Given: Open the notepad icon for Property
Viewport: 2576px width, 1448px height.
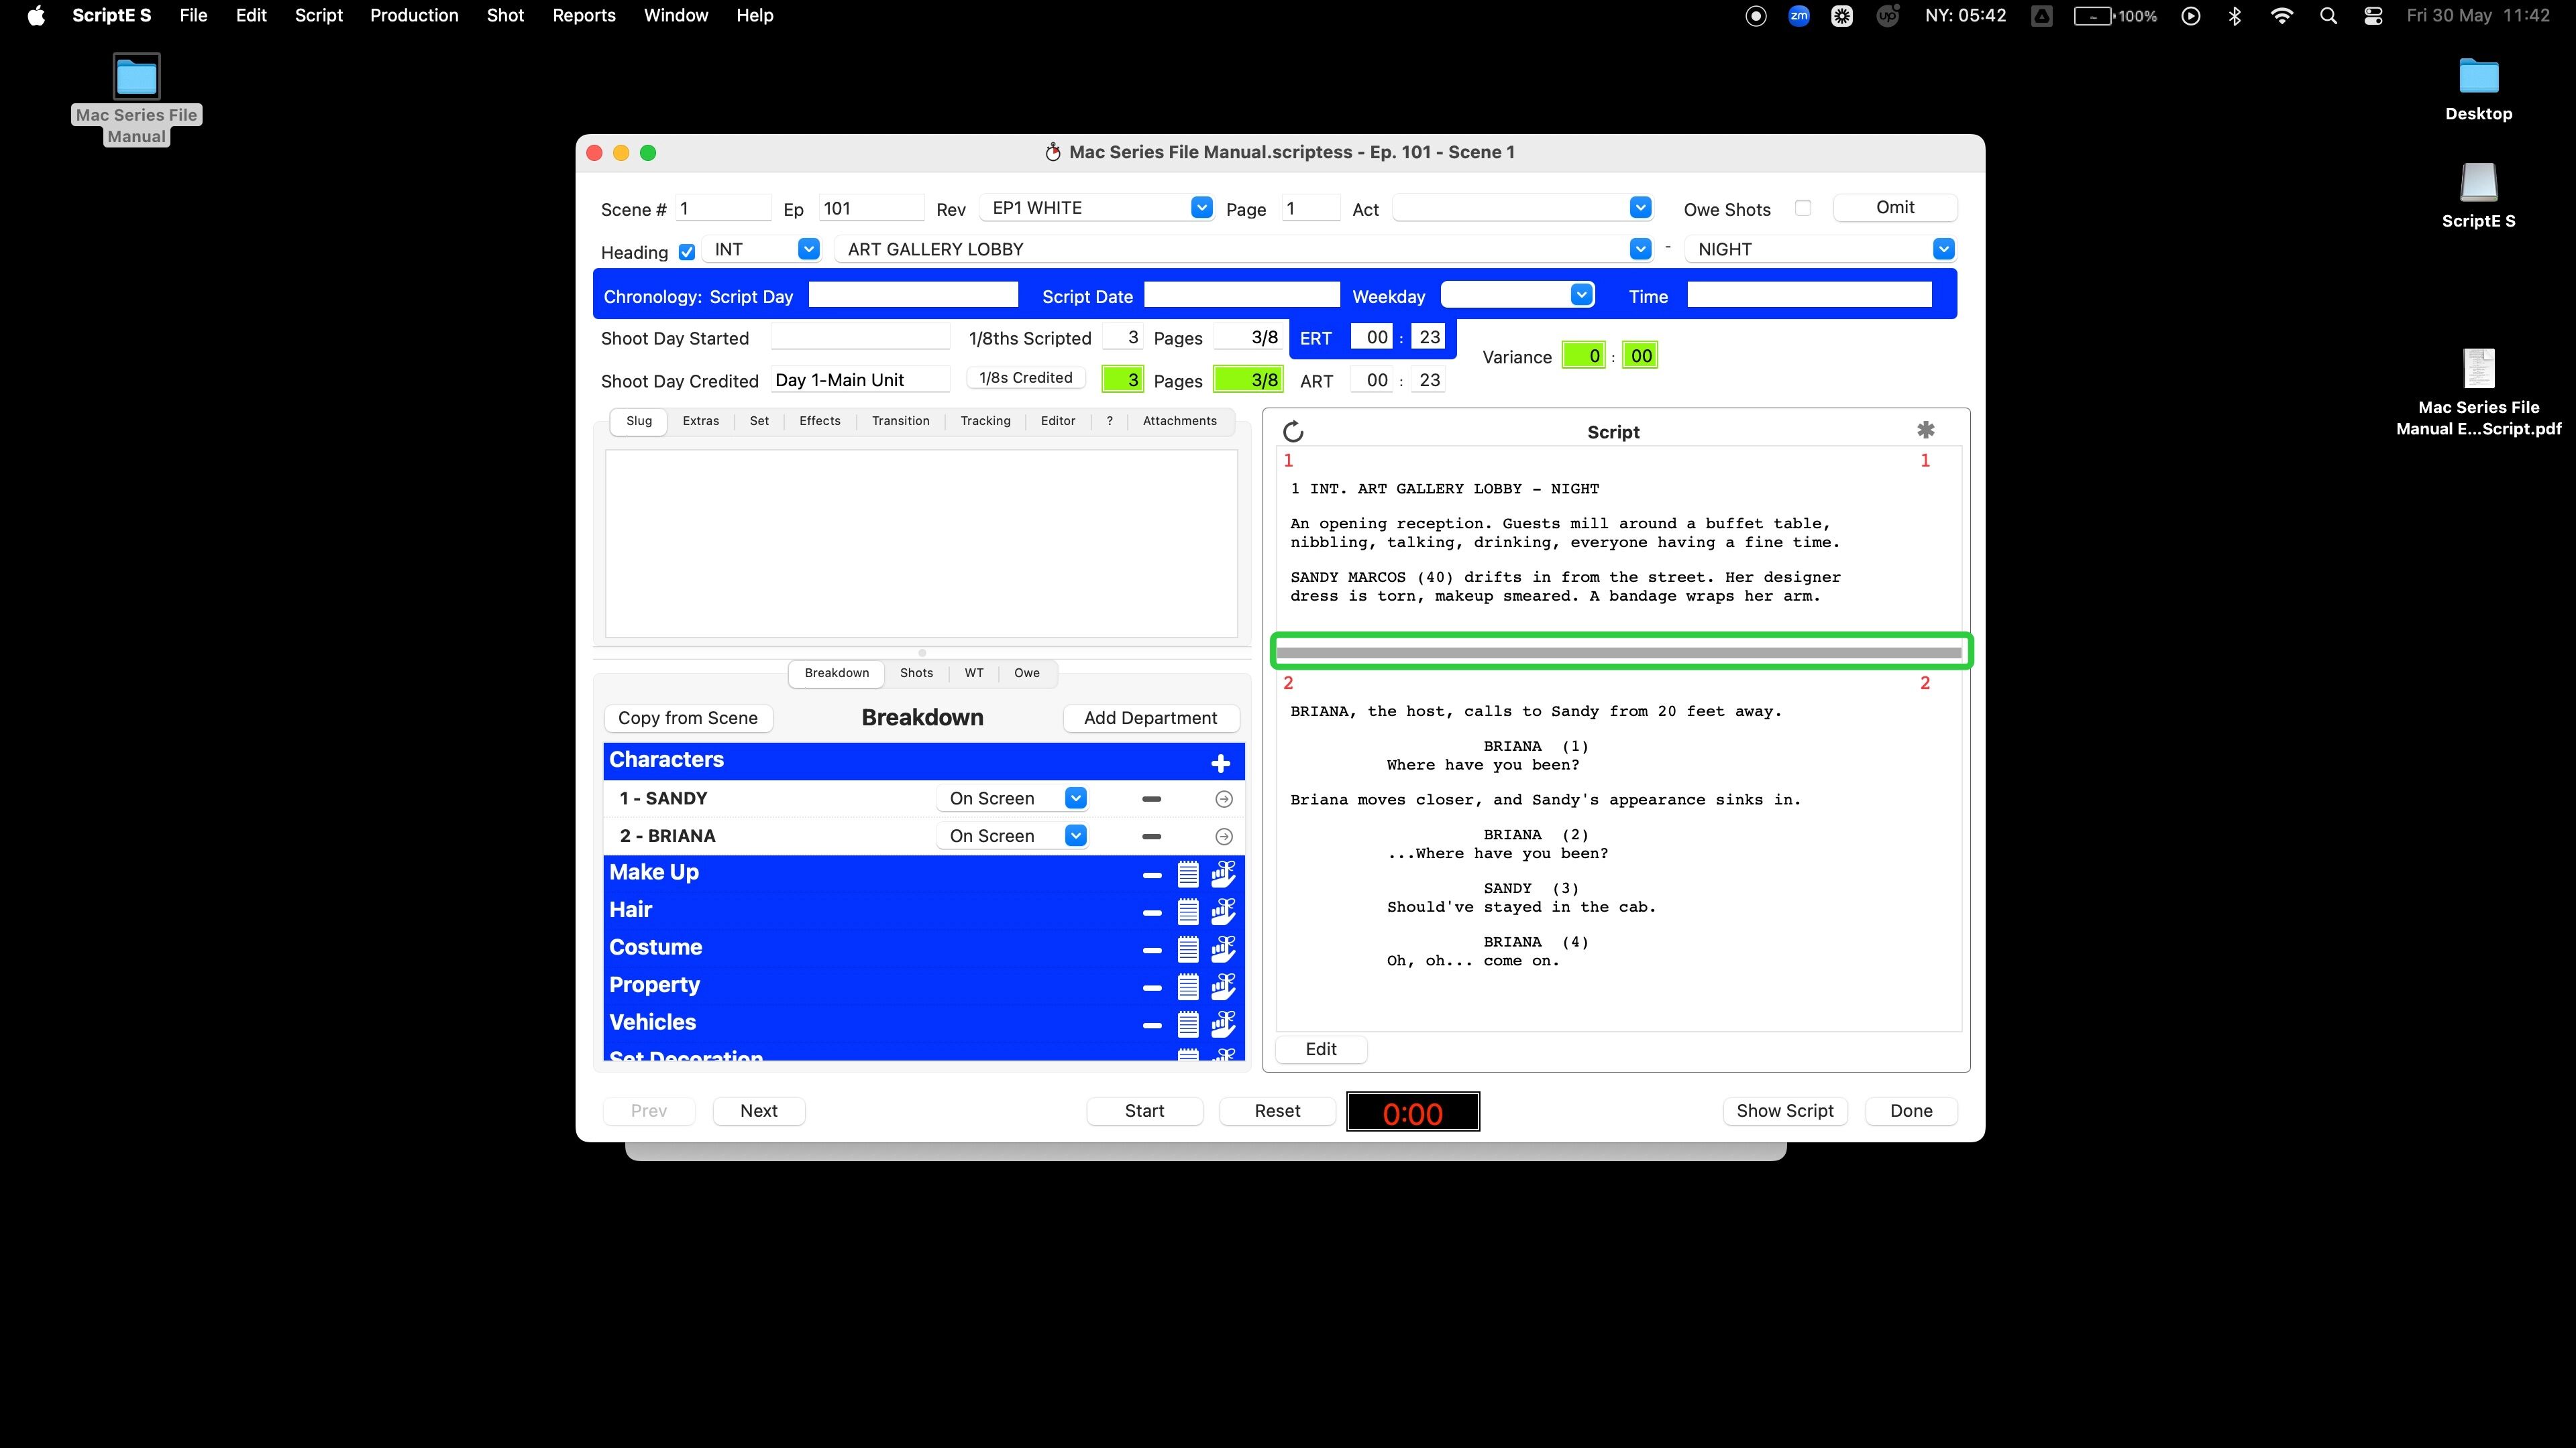Looking at the screenshot, I should point(1188,986).
